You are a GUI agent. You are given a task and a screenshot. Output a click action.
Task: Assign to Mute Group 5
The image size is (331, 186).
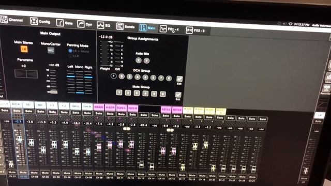coord(154,94)
